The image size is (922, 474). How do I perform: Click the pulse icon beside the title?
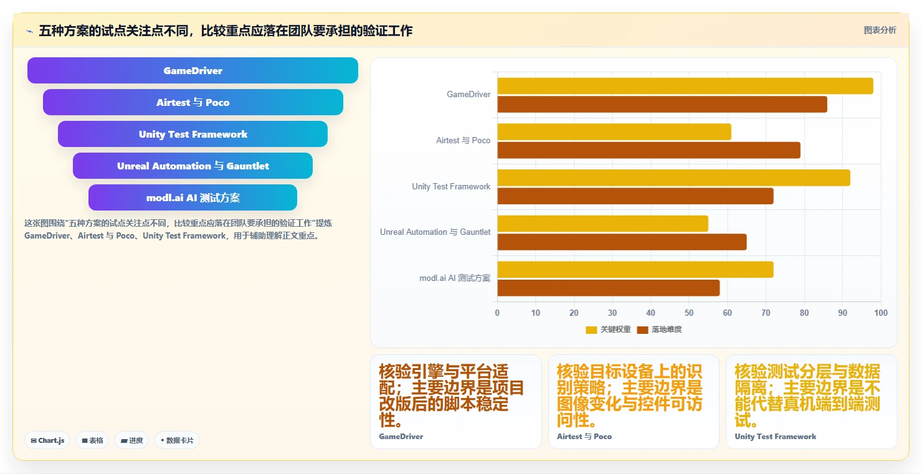[29, 31]
